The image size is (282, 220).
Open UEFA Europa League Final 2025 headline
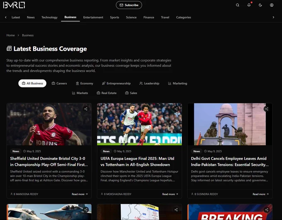137,162
